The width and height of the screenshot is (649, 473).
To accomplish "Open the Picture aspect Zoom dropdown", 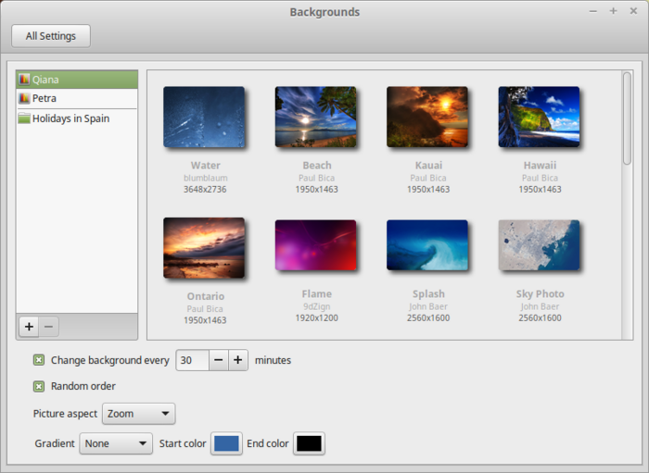I will [139, 414].
